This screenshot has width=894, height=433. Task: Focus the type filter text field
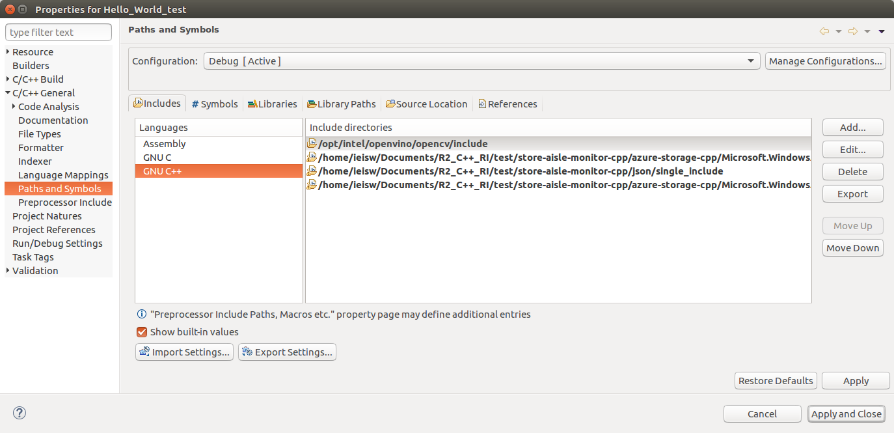pos(59,32)
